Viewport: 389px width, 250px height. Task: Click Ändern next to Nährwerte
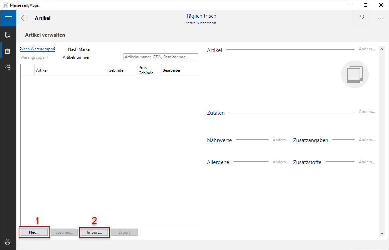(x=280, y=140)
